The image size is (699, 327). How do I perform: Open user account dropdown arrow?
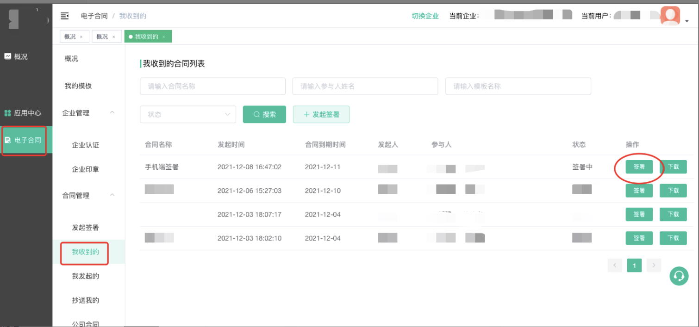tap(686, 21)
